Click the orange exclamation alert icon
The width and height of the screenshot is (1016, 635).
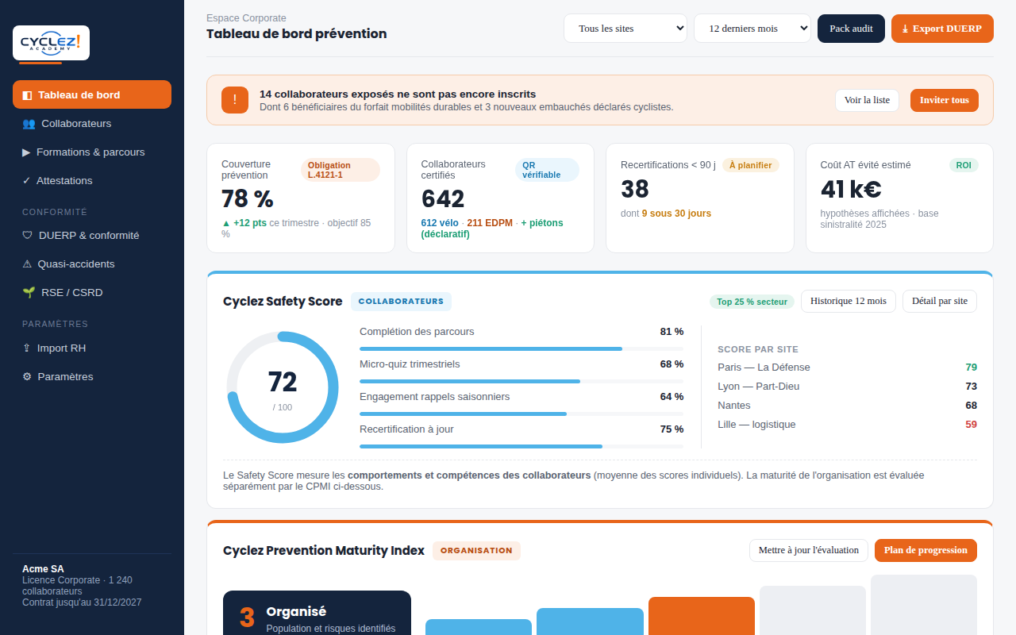(235, 100)
